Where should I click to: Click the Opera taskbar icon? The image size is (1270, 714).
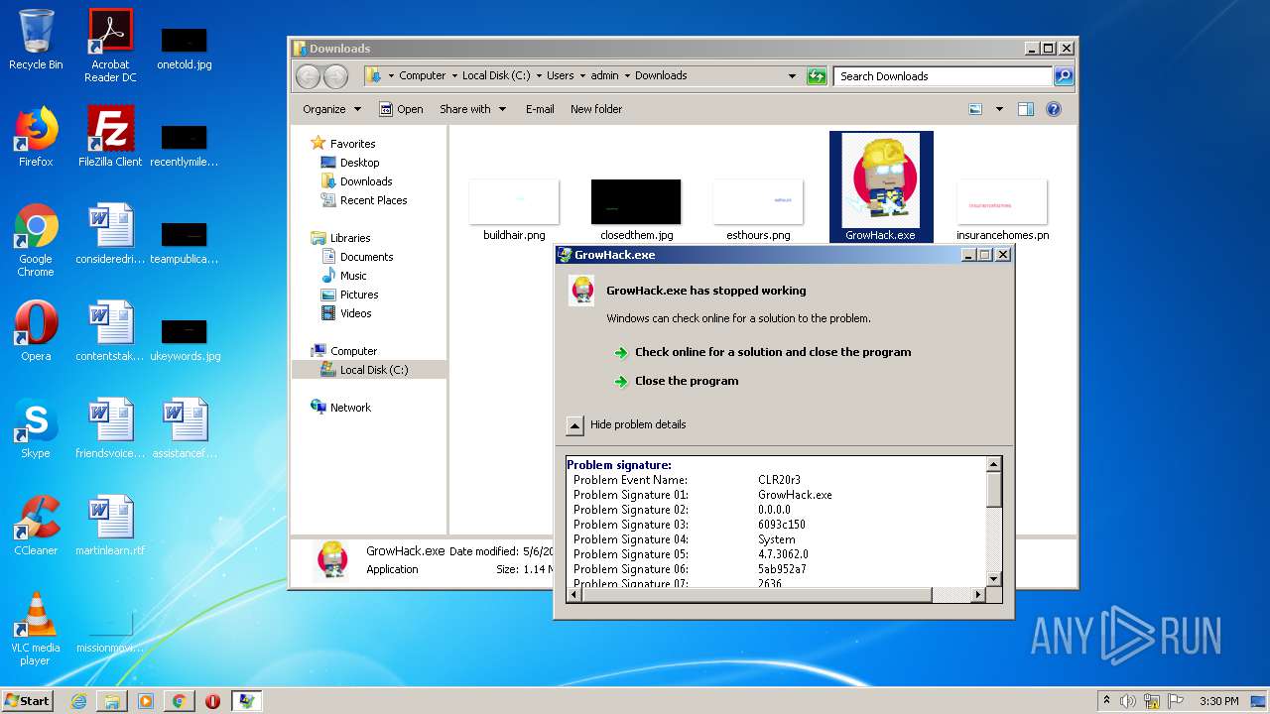click(212, 701)
